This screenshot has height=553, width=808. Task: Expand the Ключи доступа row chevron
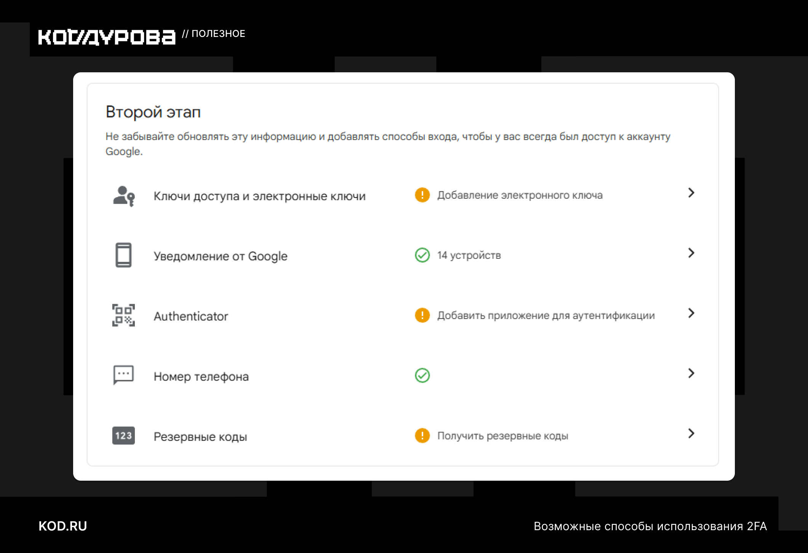click(691, 193)
